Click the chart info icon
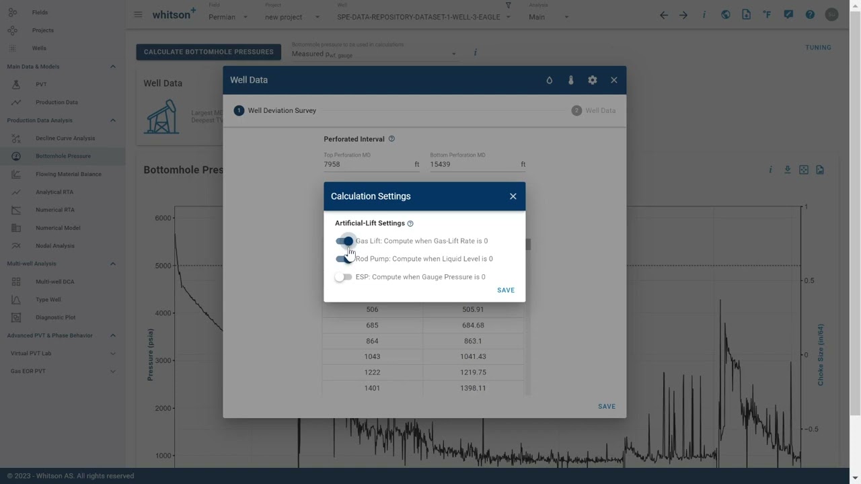861x484 pixels. click(x=771, y=170)
